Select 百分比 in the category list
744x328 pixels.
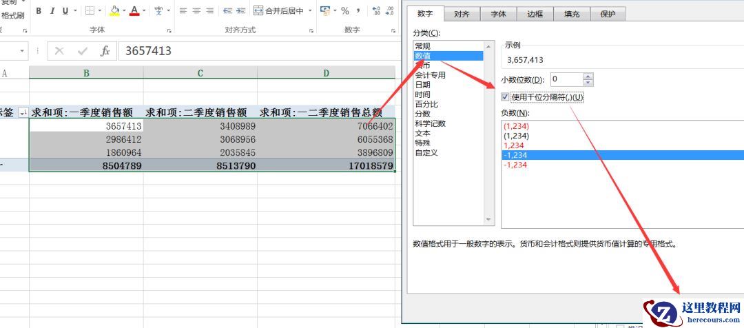pos(423,104)
